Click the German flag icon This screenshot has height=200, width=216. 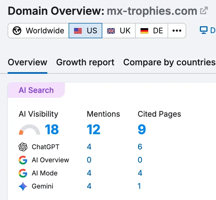(x=144, y=31)
